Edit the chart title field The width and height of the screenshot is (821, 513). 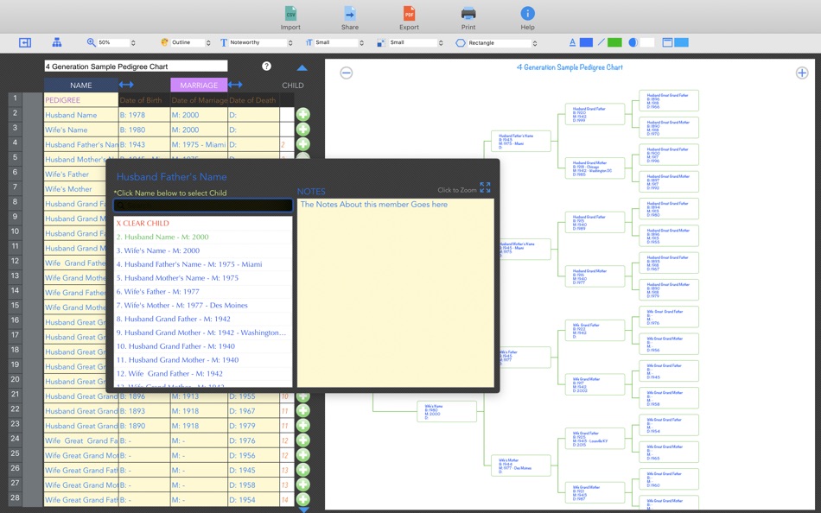[x=137, y=66]
